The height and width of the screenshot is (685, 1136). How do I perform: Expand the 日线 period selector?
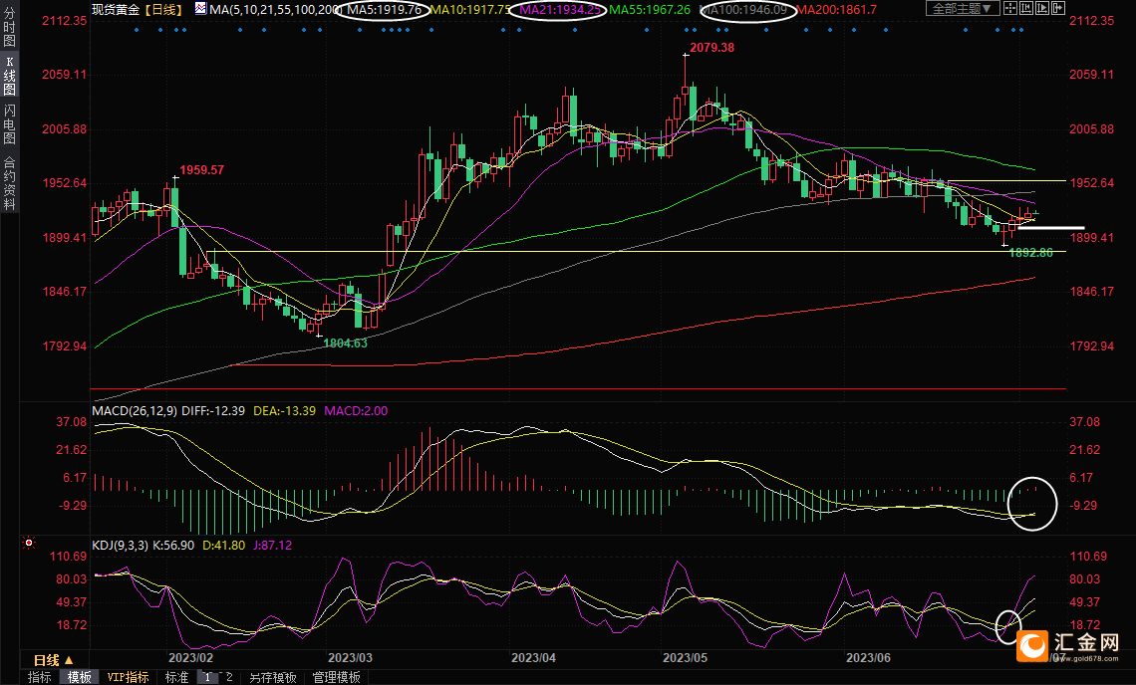coord(53,660)
